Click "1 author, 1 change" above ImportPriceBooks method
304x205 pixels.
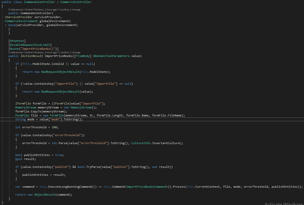[x=70, y=52]
